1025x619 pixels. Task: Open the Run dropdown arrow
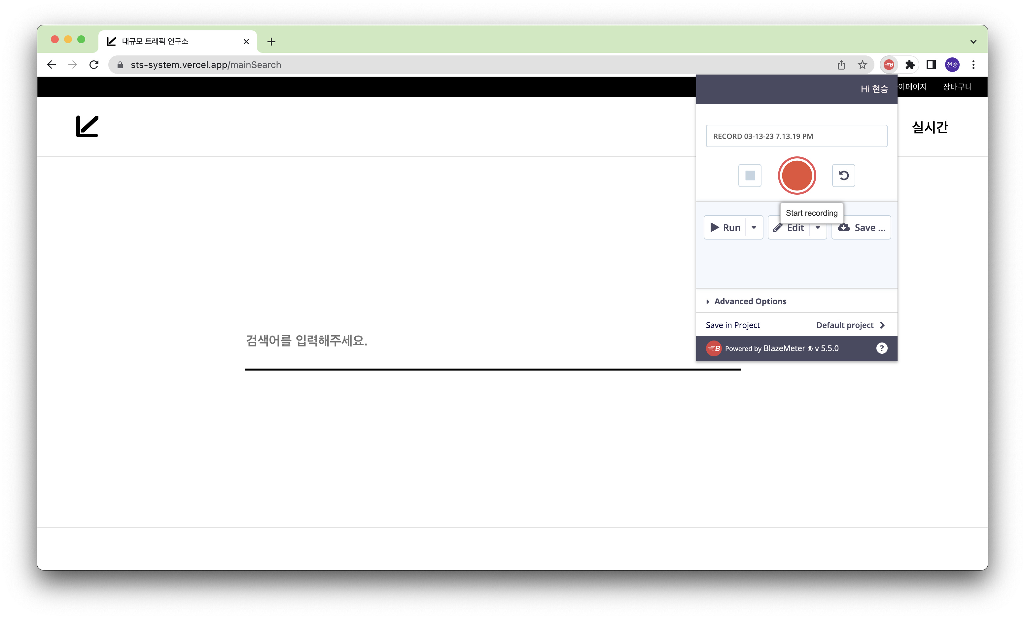pos(754,227)
